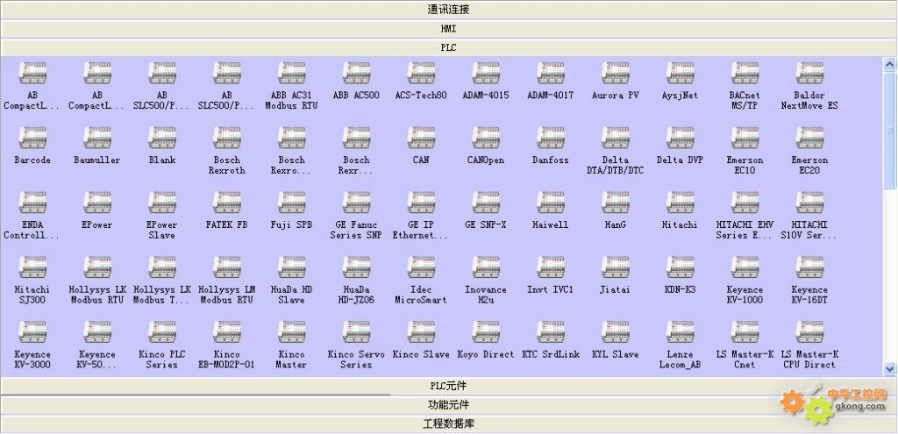The image size is (898, 434).
Task: Select the Kinco PLC Series icon
Action: point(162,332)
